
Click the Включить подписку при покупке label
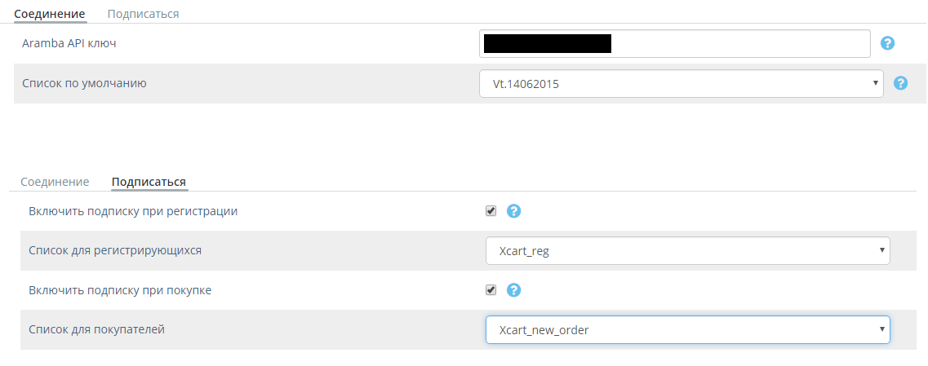point(120,290)
